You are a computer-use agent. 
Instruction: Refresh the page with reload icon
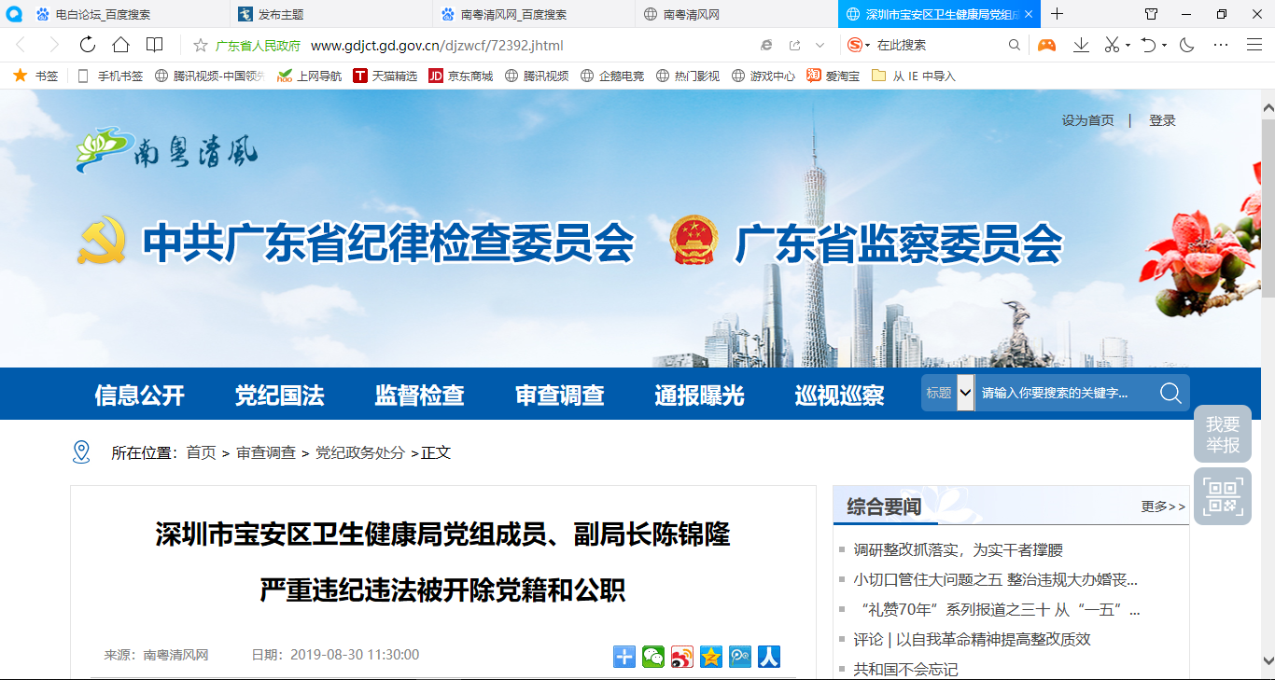point(88,45)
